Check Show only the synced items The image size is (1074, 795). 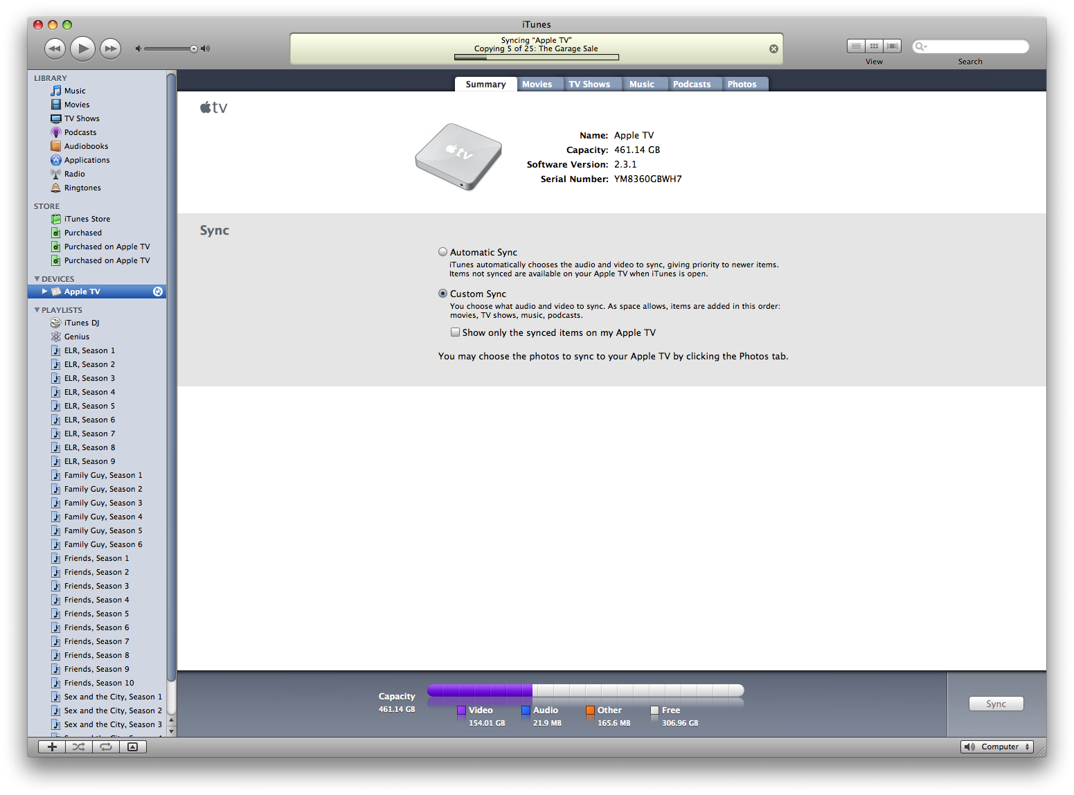[455, 332]
